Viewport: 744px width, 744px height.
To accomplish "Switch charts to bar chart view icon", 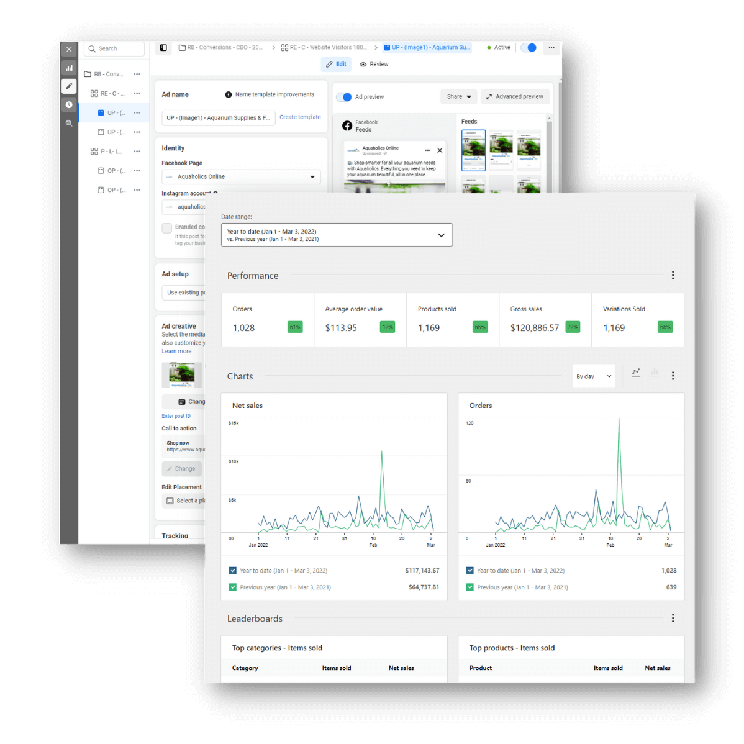I will [654, 373].
